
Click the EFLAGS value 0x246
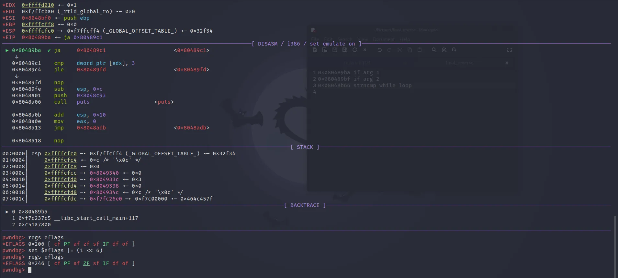[36, 263]
